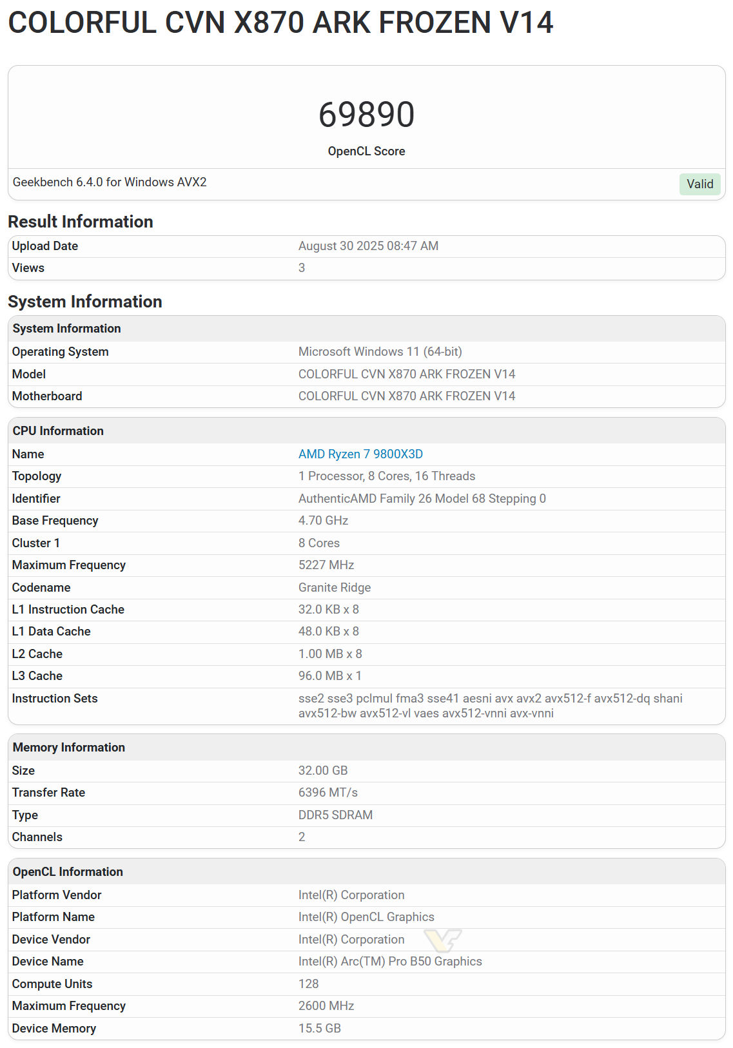
Task: Click the Device Memory value 15.5 GB
Action: [x=320, y=1029]
